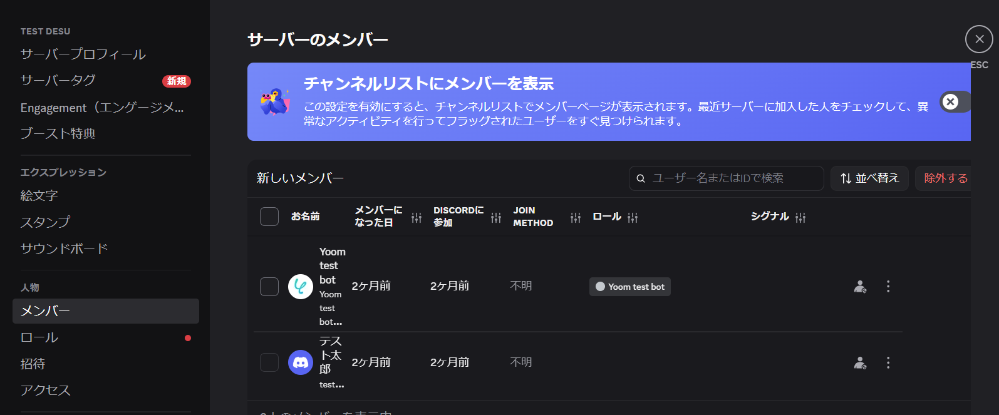Image resolution: width=999 pixels, height=415 pixels.
Task: Click the Yoom test bot role tag
Action: [630, 287]
